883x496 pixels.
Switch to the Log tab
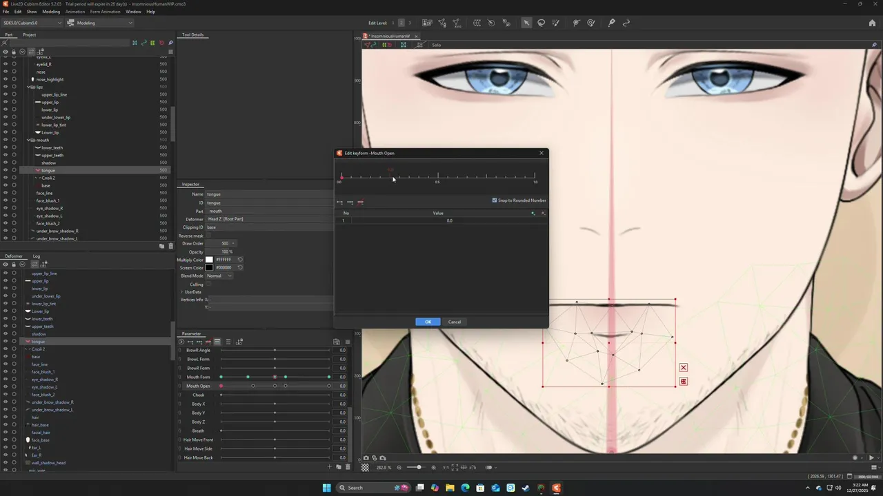37,256
